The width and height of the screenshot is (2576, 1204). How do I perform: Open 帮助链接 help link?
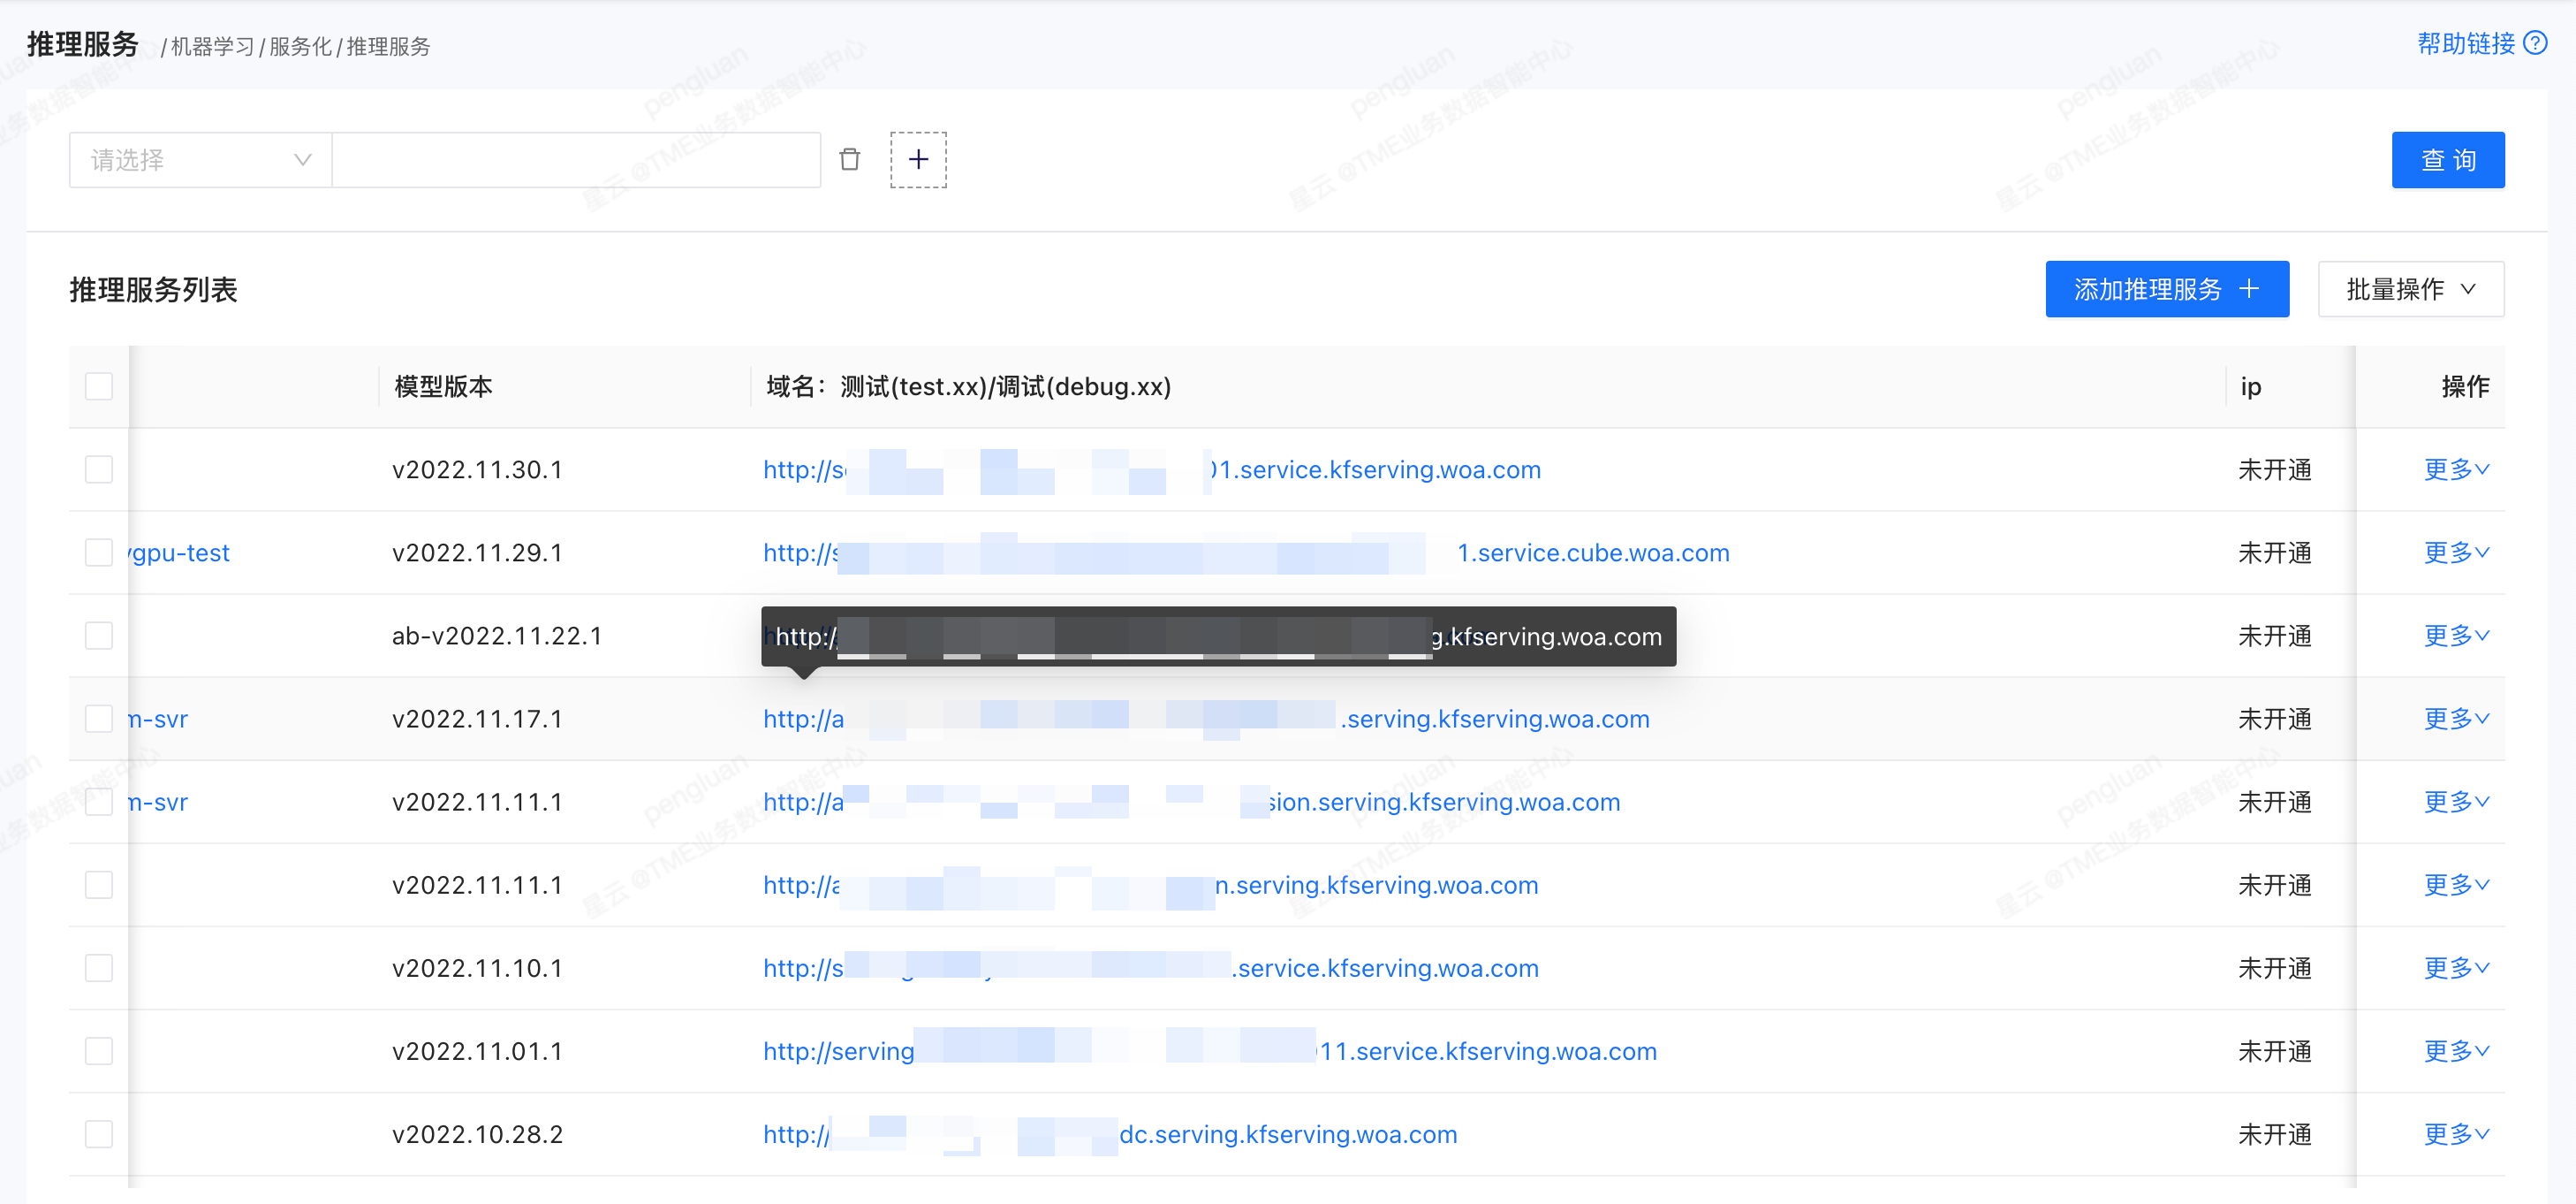(2465, 43)
